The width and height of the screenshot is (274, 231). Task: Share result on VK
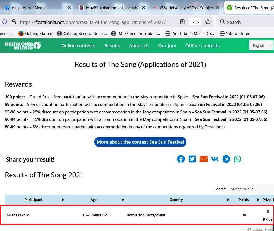tap(215, 159)
